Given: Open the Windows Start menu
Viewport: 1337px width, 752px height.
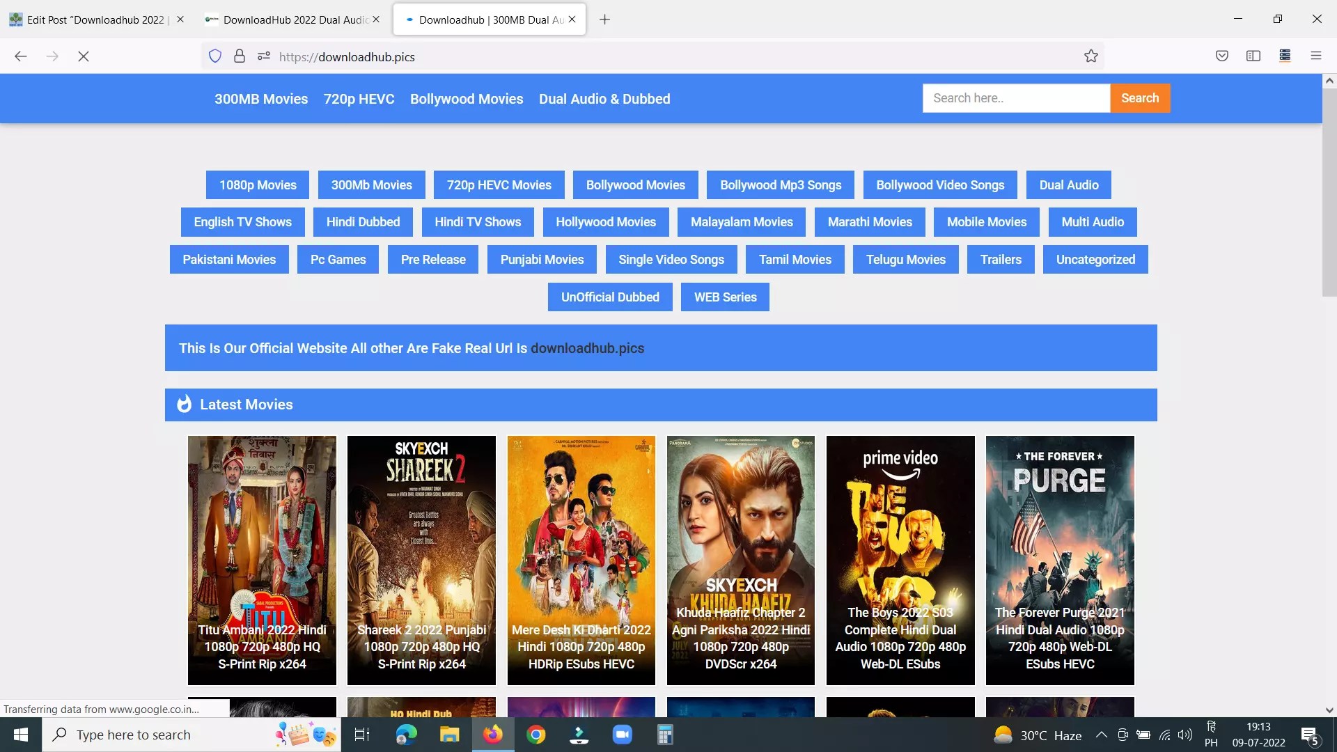Looking at the screenshot, I should 21,735.
